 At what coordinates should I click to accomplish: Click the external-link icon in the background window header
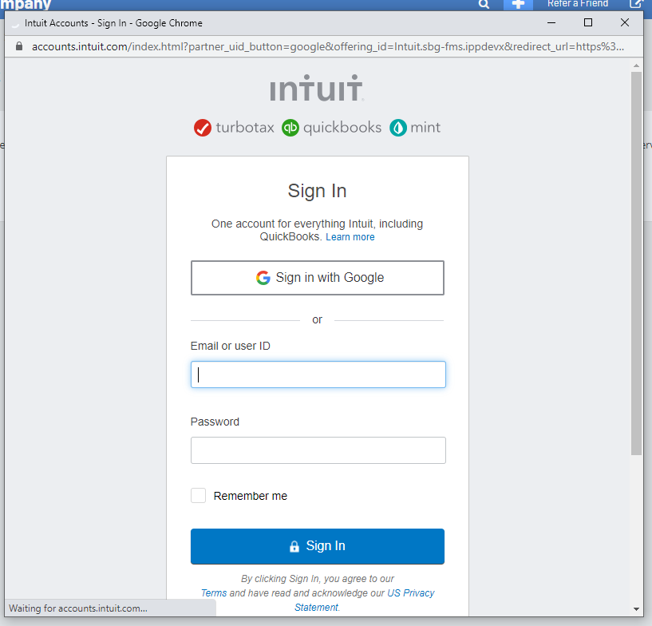(636, 4)
